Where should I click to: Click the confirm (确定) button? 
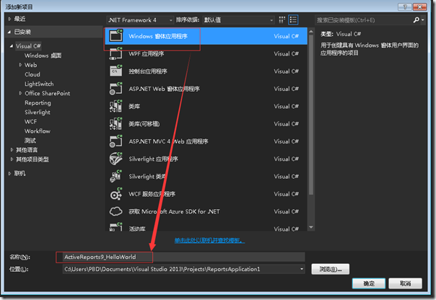click(369, 283)
